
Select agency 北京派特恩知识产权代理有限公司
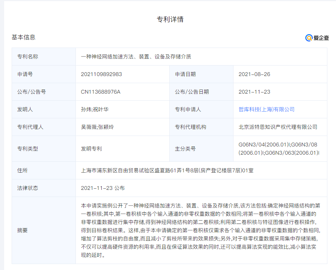[x=278, y=127]
